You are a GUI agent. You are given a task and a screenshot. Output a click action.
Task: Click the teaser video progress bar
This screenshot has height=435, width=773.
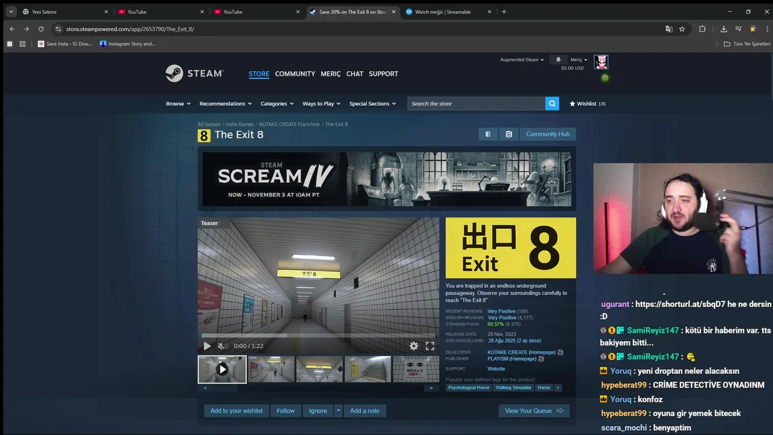pyautogui.click(x=318, y=335)
